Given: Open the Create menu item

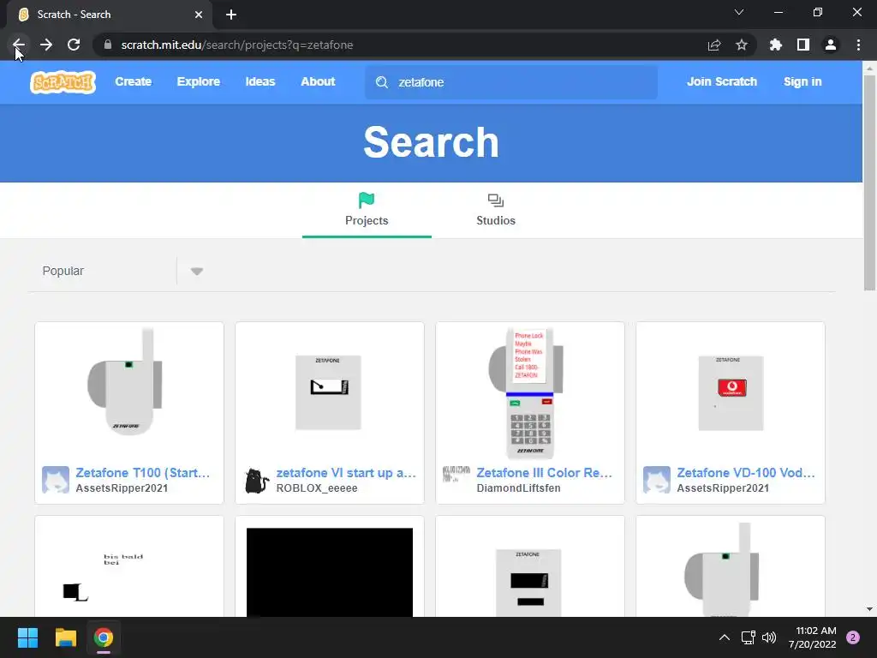Looking at the screenshot, I should pos(133,81).
